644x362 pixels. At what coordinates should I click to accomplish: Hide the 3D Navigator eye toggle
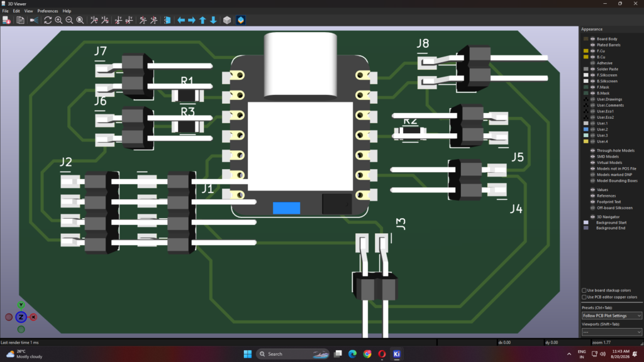(x=592, y=217)
